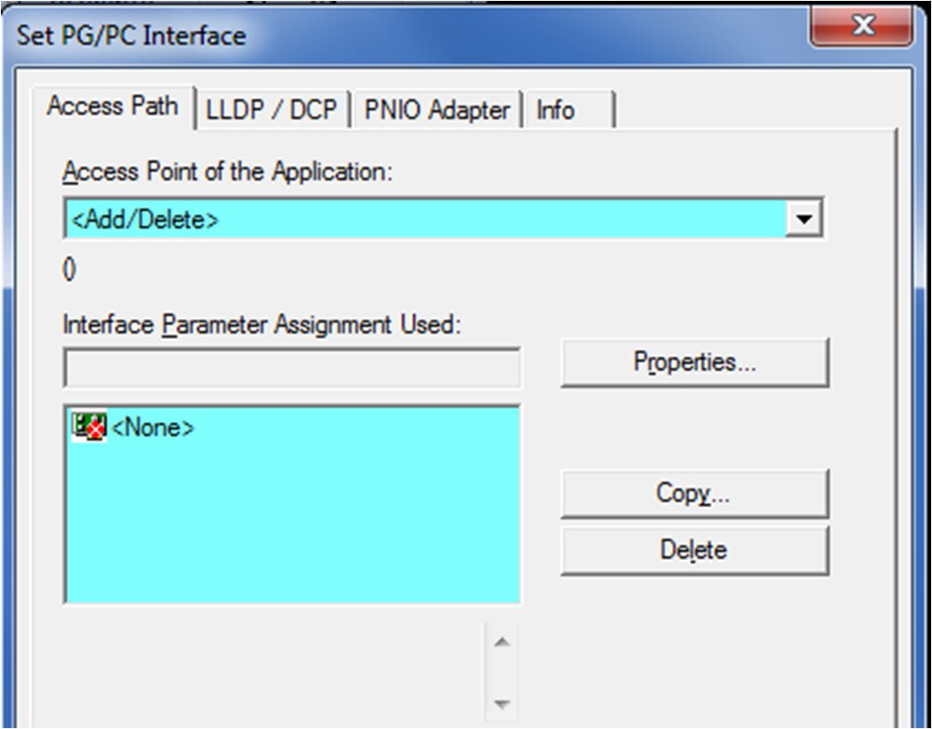Viewport: 932px width, 729px height.
Task: Switch to the Access Path tab
Action: coord(113,106)
